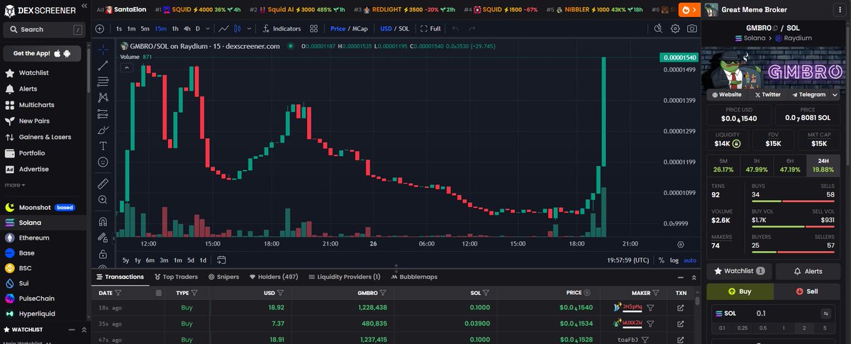
Task: Open the quick search chart icon
Action: coord(658,28)
